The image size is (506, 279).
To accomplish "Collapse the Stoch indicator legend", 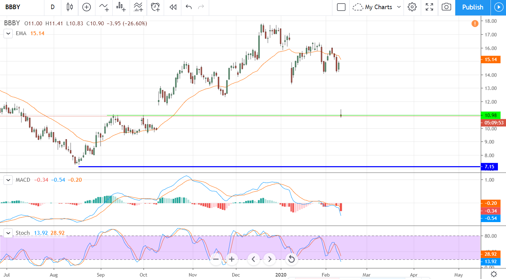I will (x=8, y=233).
